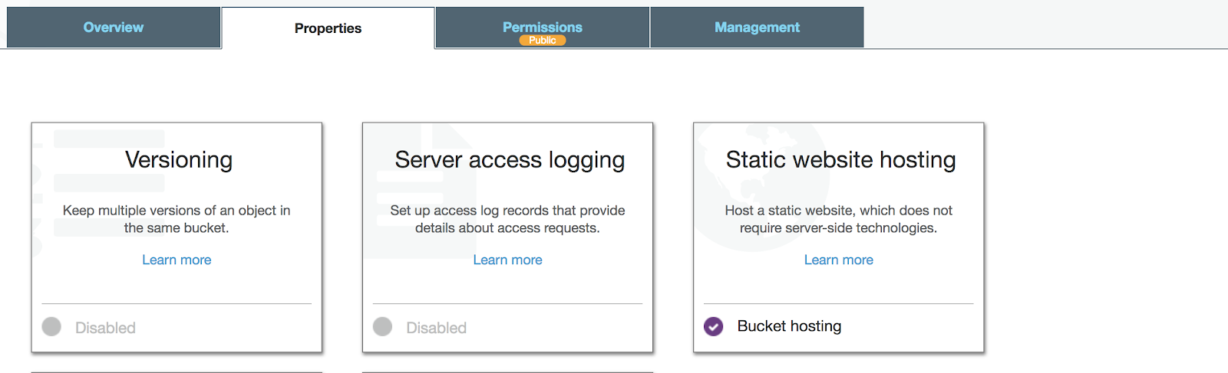Click the gray Server access logging status circle

click(382, 327)
